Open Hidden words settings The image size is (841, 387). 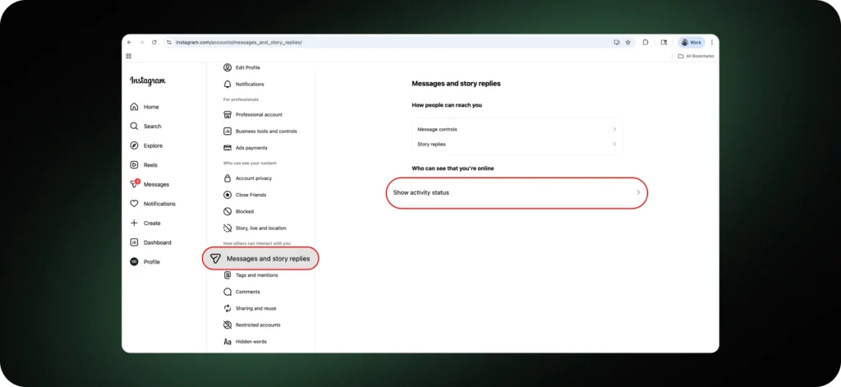250,342
